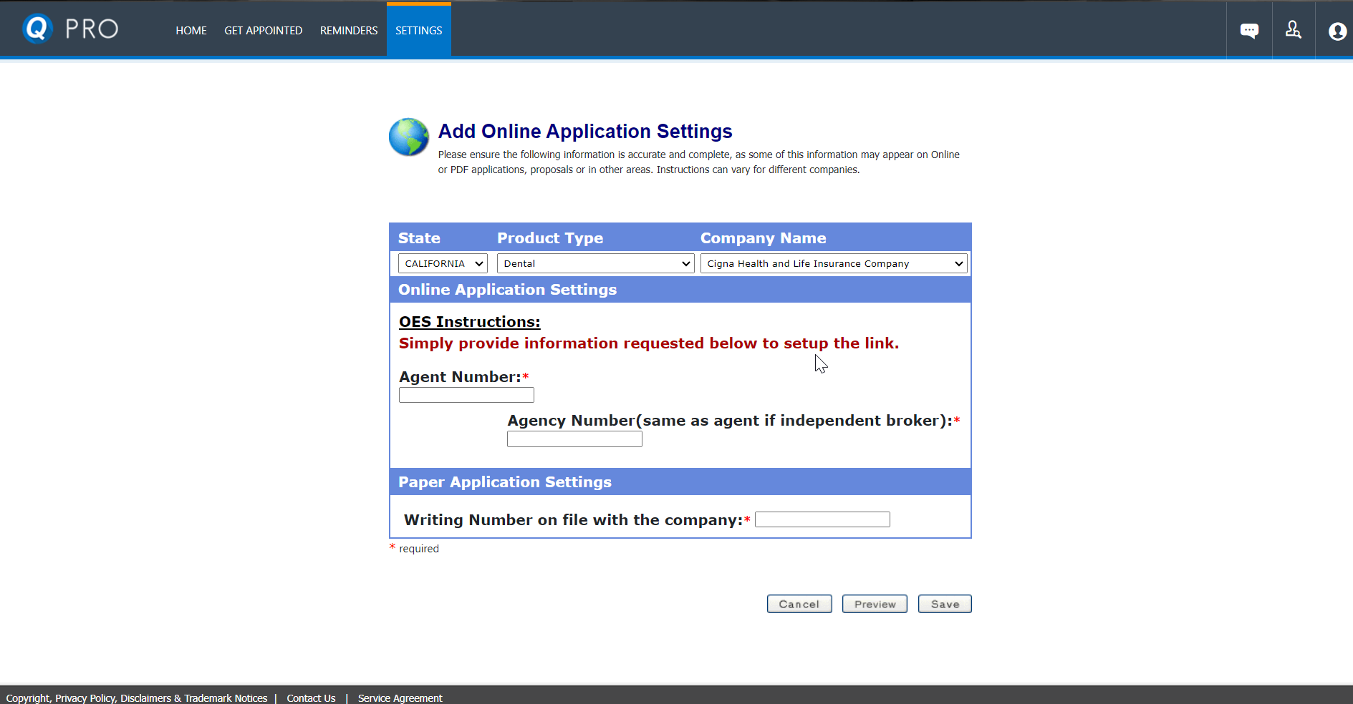Click the globe icon beside the title
The height and width of the screenshot is (704, 1353).
coord(409,137)
